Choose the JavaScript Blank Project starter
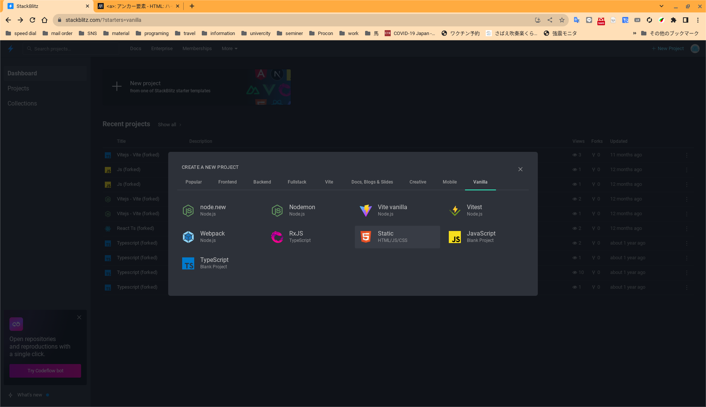 pos(487,237)
